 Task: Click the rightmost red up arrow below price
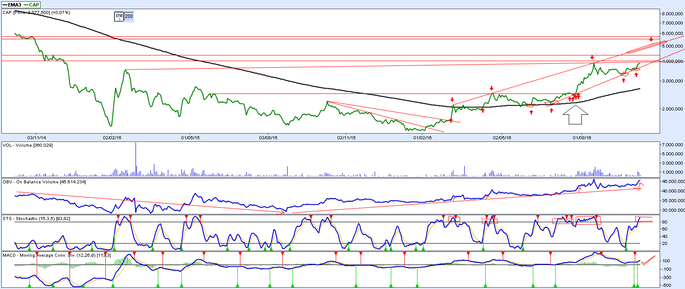[636, 75]
